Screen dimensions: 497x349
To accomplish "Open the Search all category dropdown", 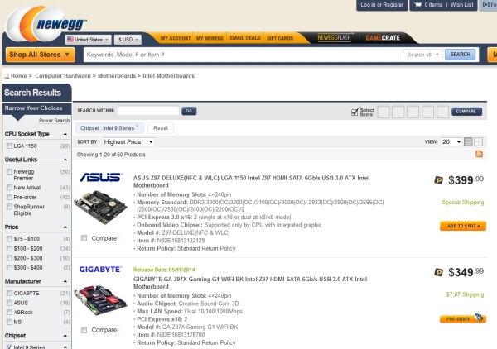I will [422, 55].
